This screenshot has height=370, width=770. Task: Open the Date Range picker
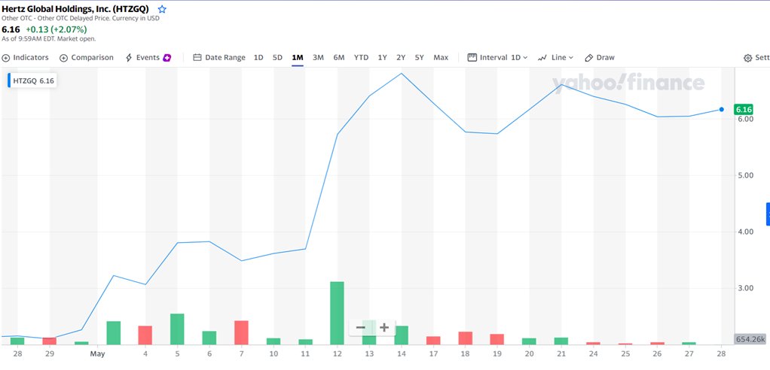[x=219, y=57]
